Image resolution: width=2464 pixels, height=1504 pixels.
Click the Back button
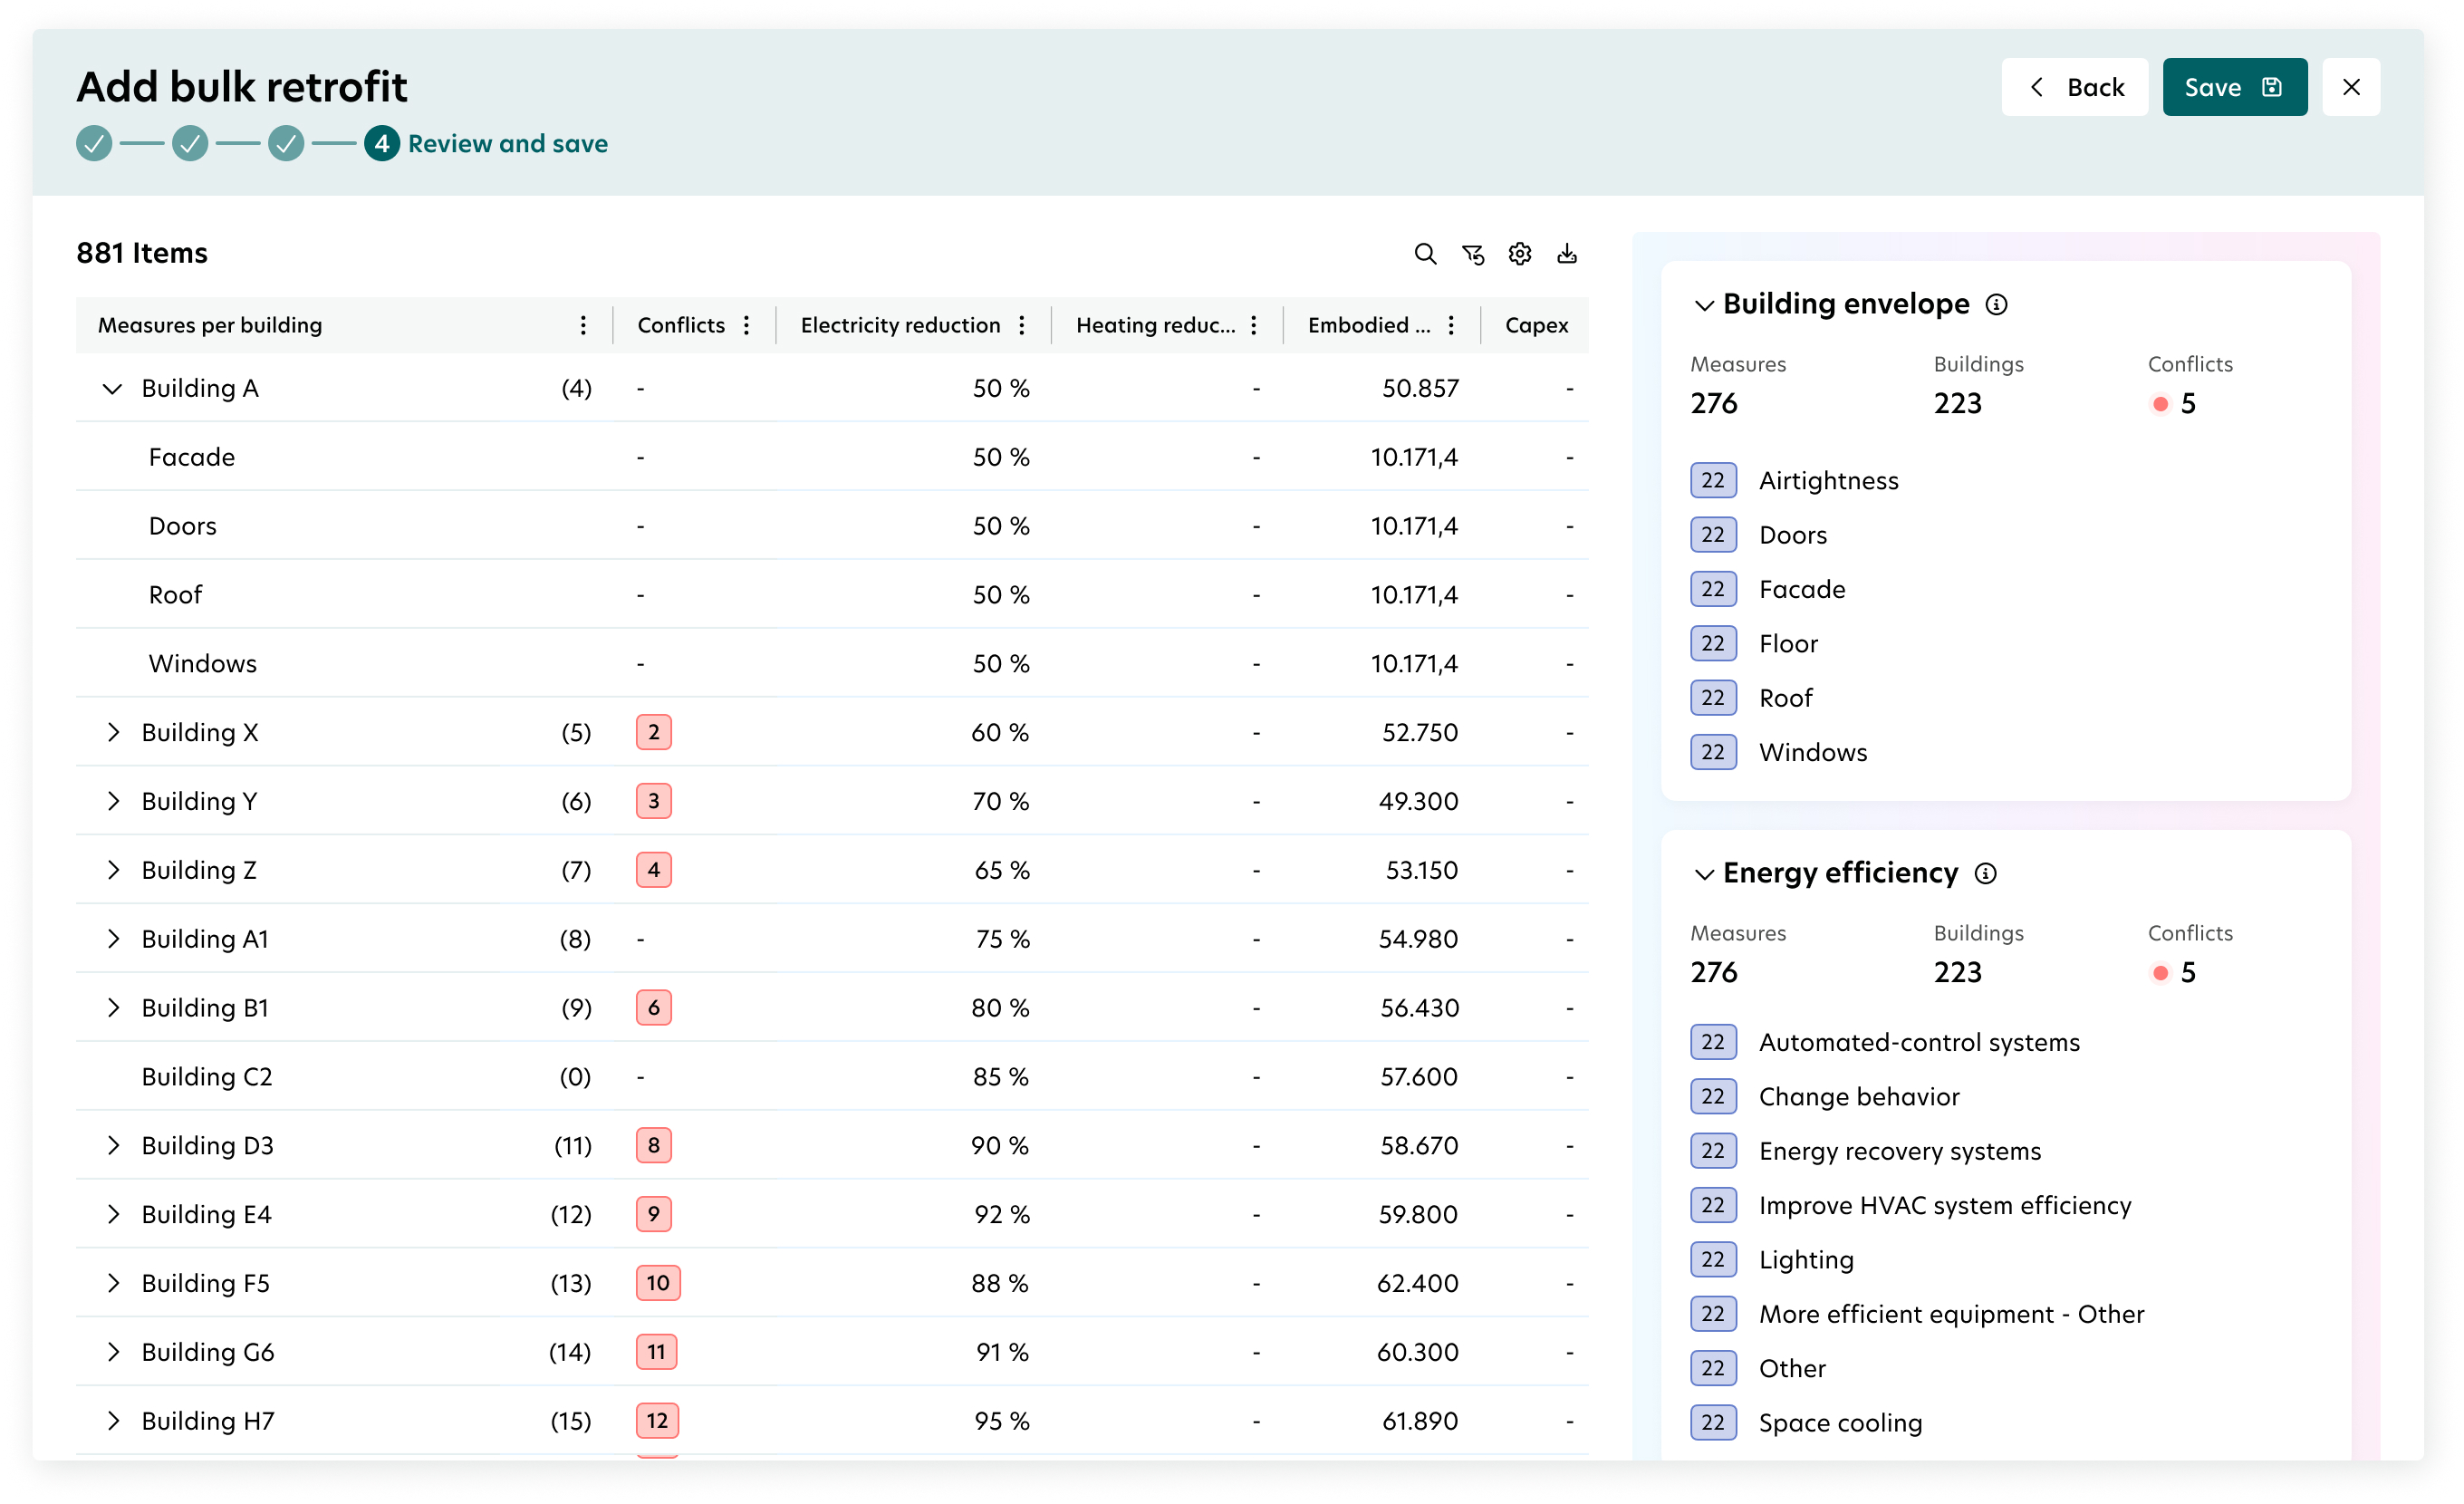[2074, 88]
